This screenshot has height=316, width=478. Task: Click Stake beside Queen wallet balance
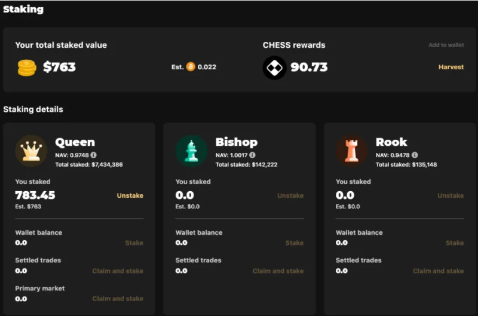(x=134, y=243)
